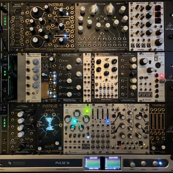Image resolution: width=173 pixels, height=173 pixels.
Task: Click the INSTRUŌ logo on the tágh module
Action: [x=49, y=106]
